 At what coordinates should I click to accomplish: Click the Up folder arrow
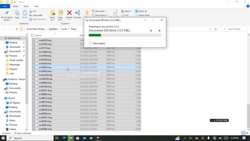tap(17, 29)
